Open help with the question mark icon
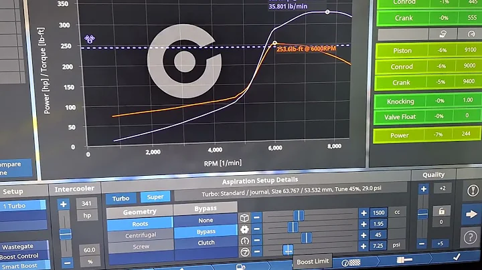The width and height of the screenshot is (482, 270). 470,237
